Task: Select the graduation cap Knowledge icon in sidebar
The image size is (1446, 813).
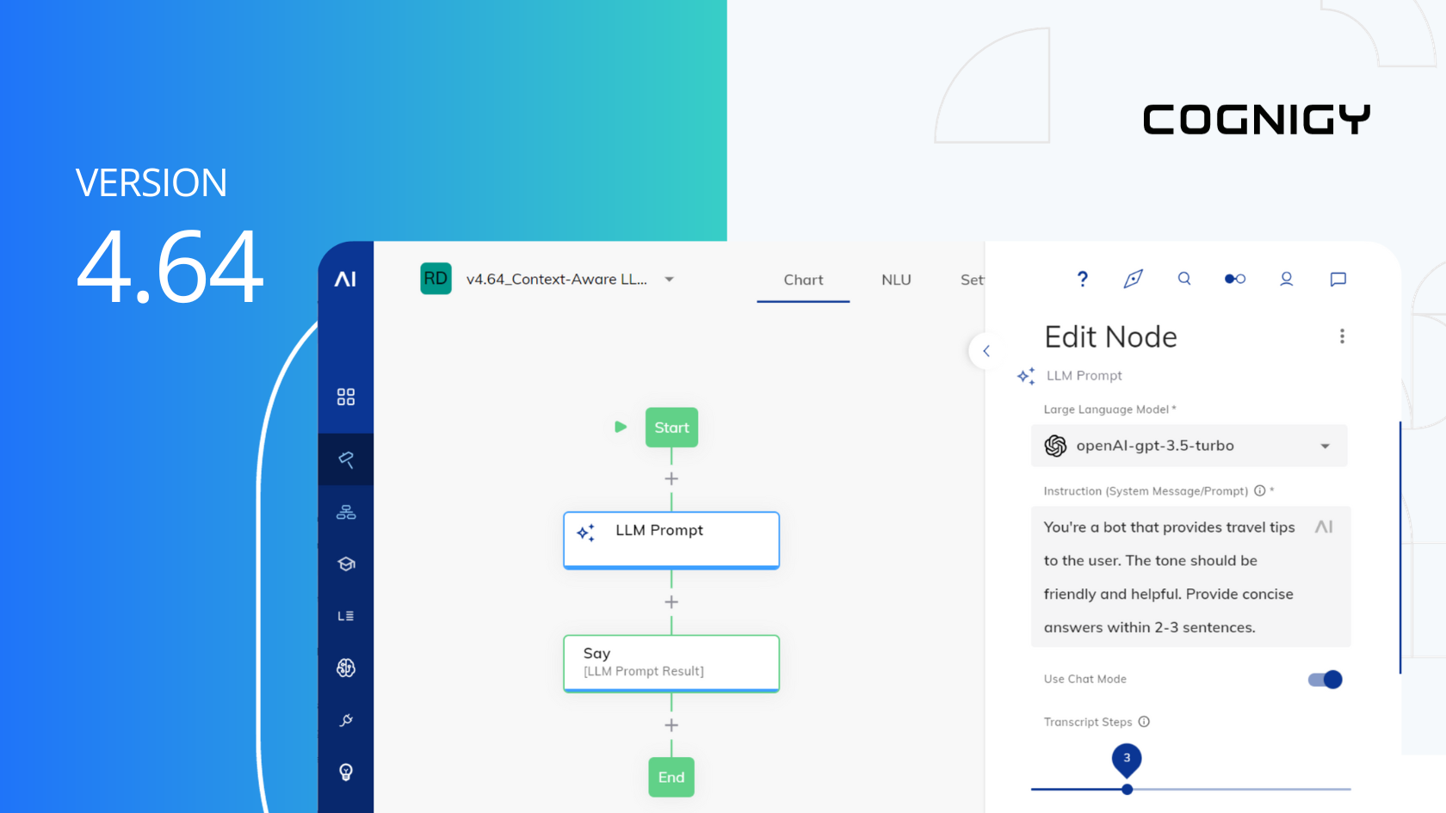Action: click(x=346, y=564)
